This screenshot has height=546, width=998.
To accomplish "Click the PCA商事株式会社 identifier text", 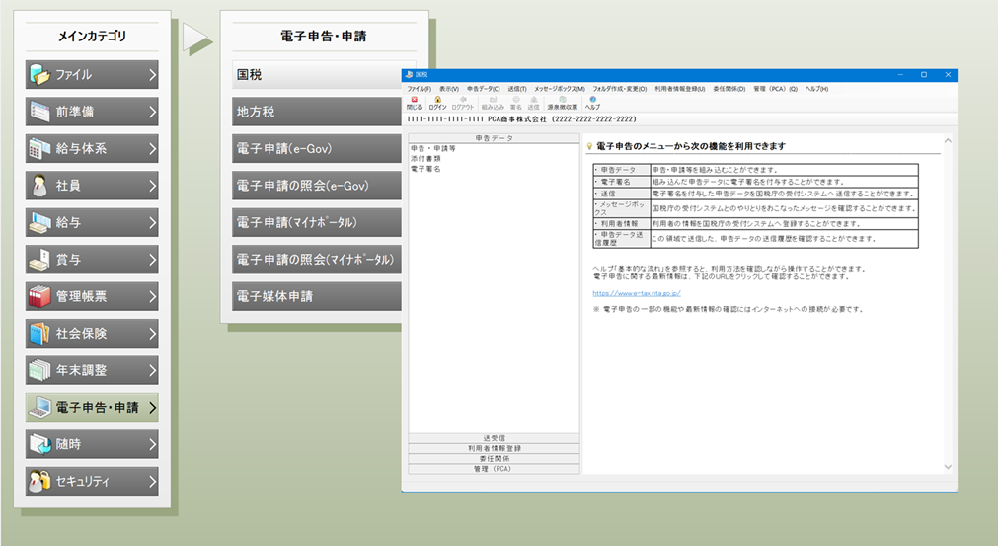I will 519,119.
